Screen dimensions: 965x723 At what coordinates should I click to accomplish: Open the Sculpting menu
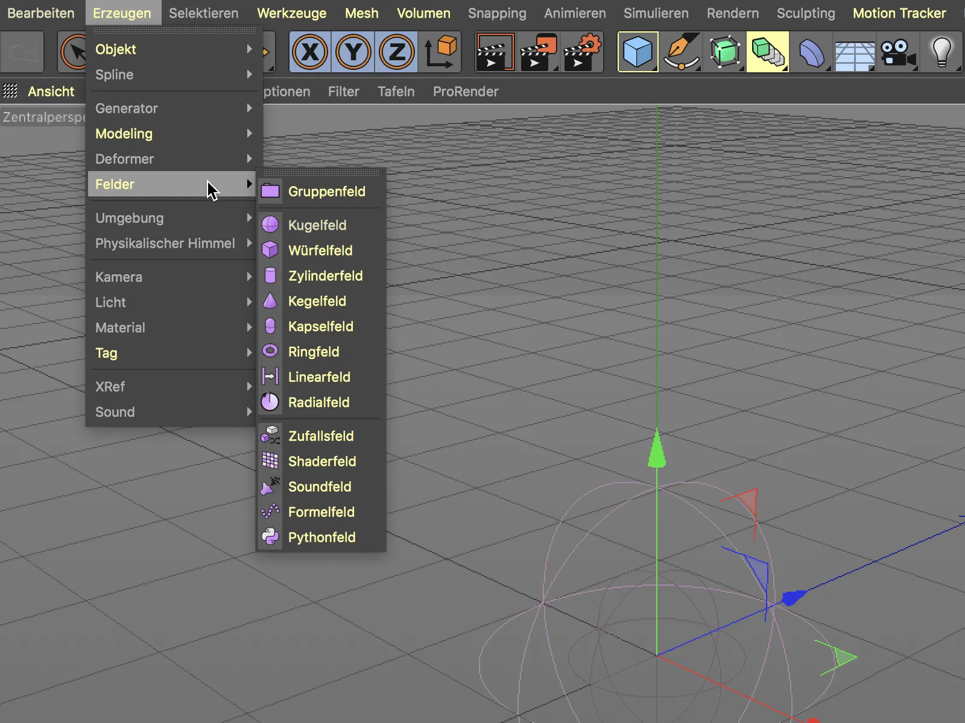806,13
